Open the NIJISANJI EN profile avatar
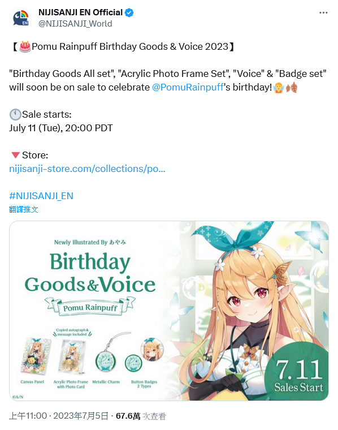Viewport: 338px width, 430px height. click(x=21, y=18)
